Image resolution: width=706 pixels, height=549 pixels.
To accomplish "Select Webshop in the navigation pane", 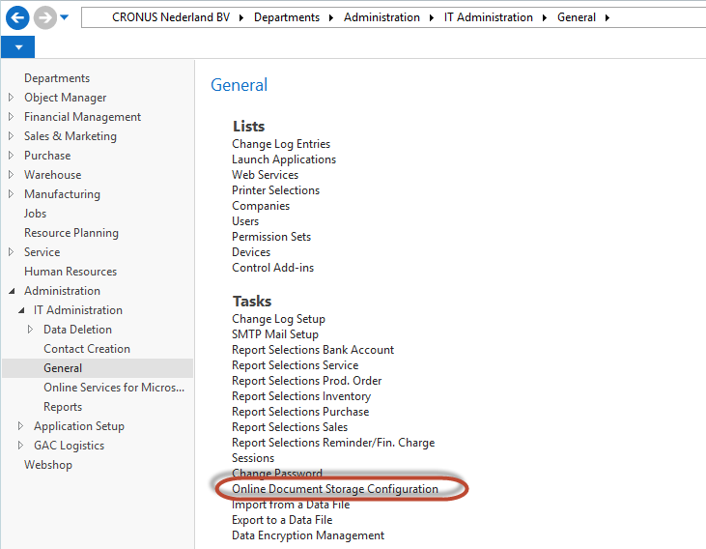I will pos(48,465).
